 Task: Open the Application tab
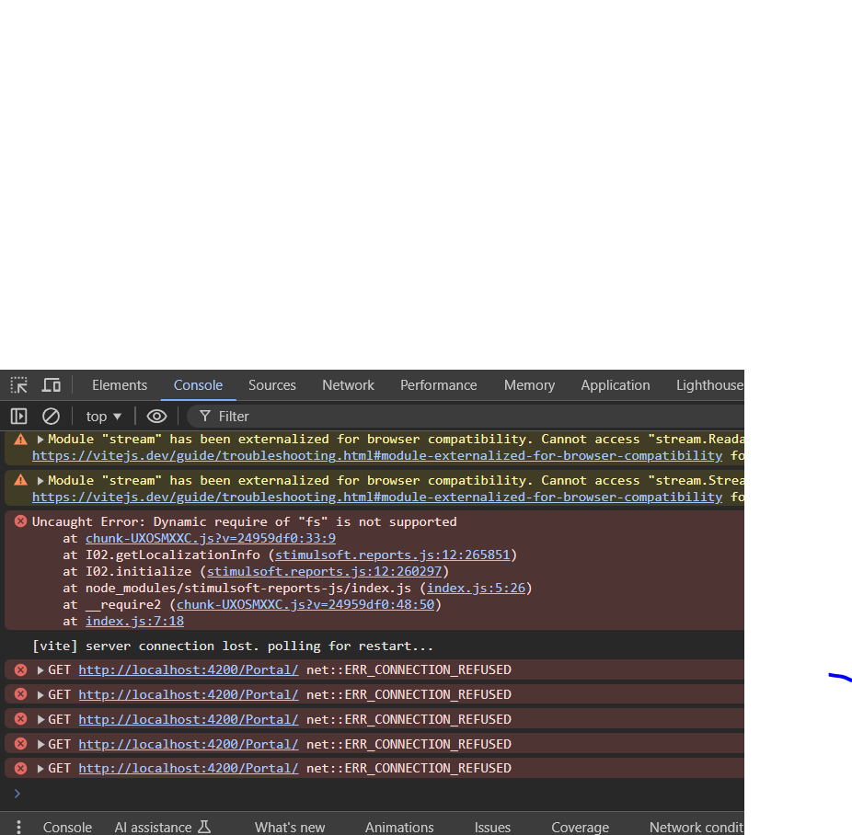616,385
